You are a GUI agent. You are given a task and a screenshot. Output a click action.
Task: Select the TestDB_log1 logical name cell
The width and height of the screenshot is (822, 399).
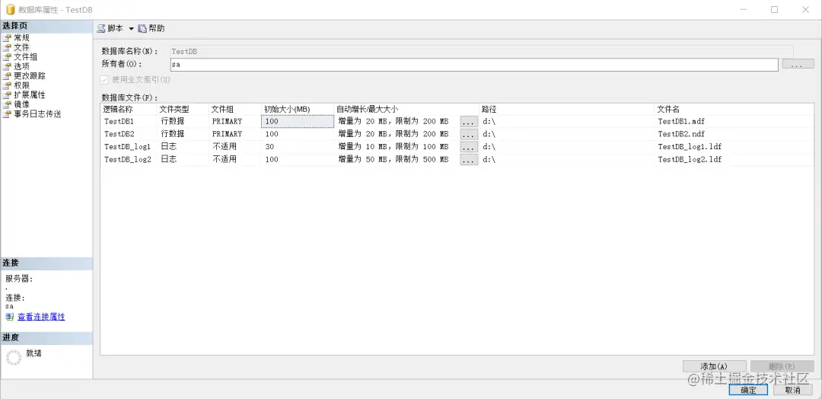click(129, 146)
